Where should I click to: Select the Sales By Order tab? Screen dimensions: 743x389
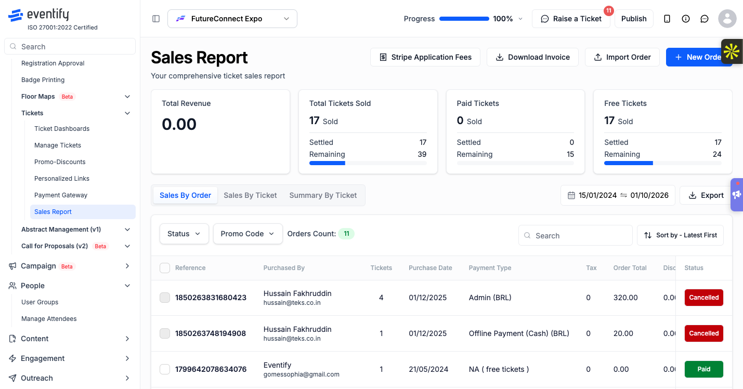click(185, 195)
